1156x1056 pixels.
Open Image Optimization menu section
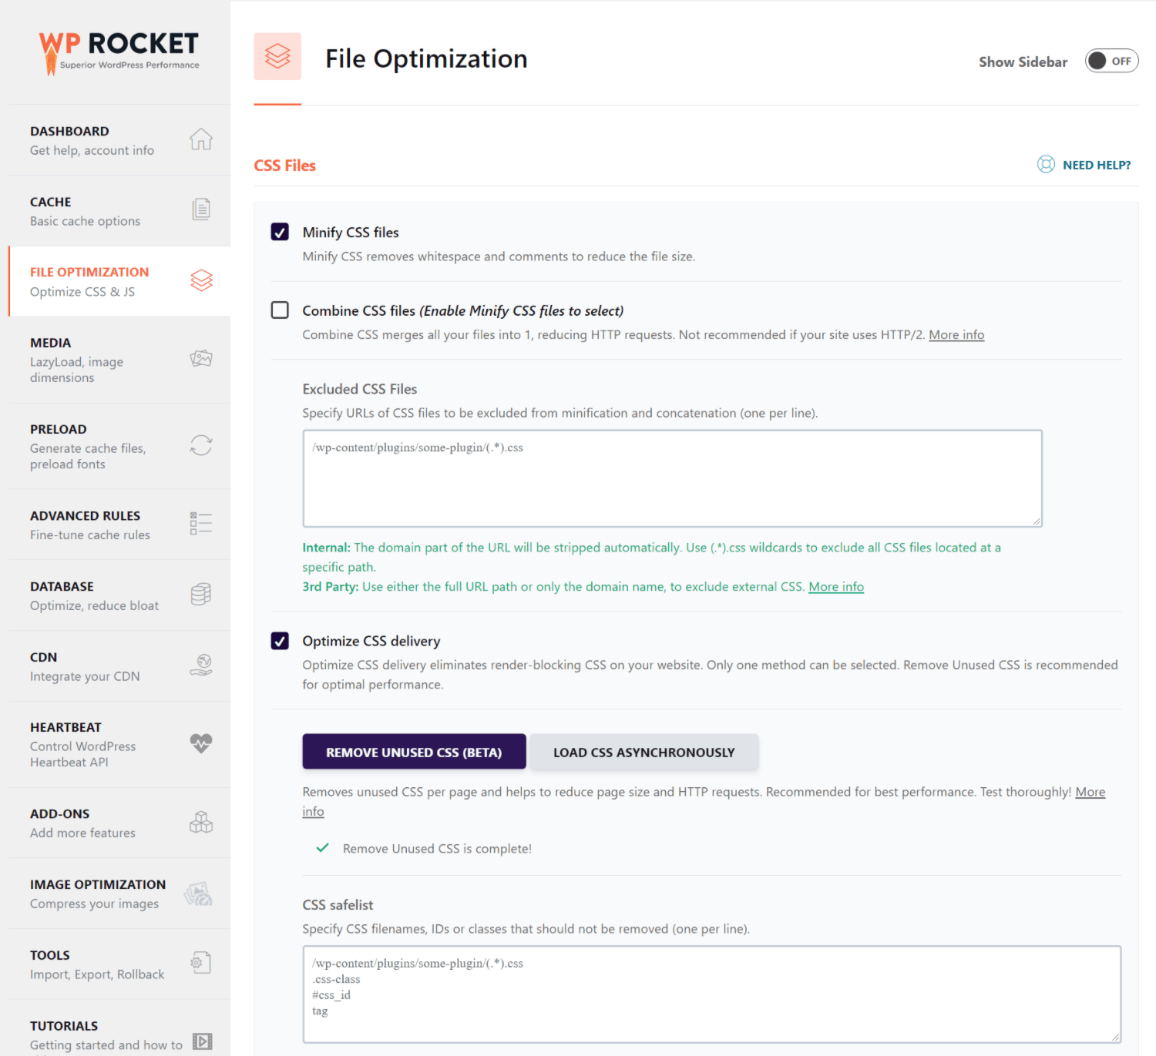(x=119, y=893)
